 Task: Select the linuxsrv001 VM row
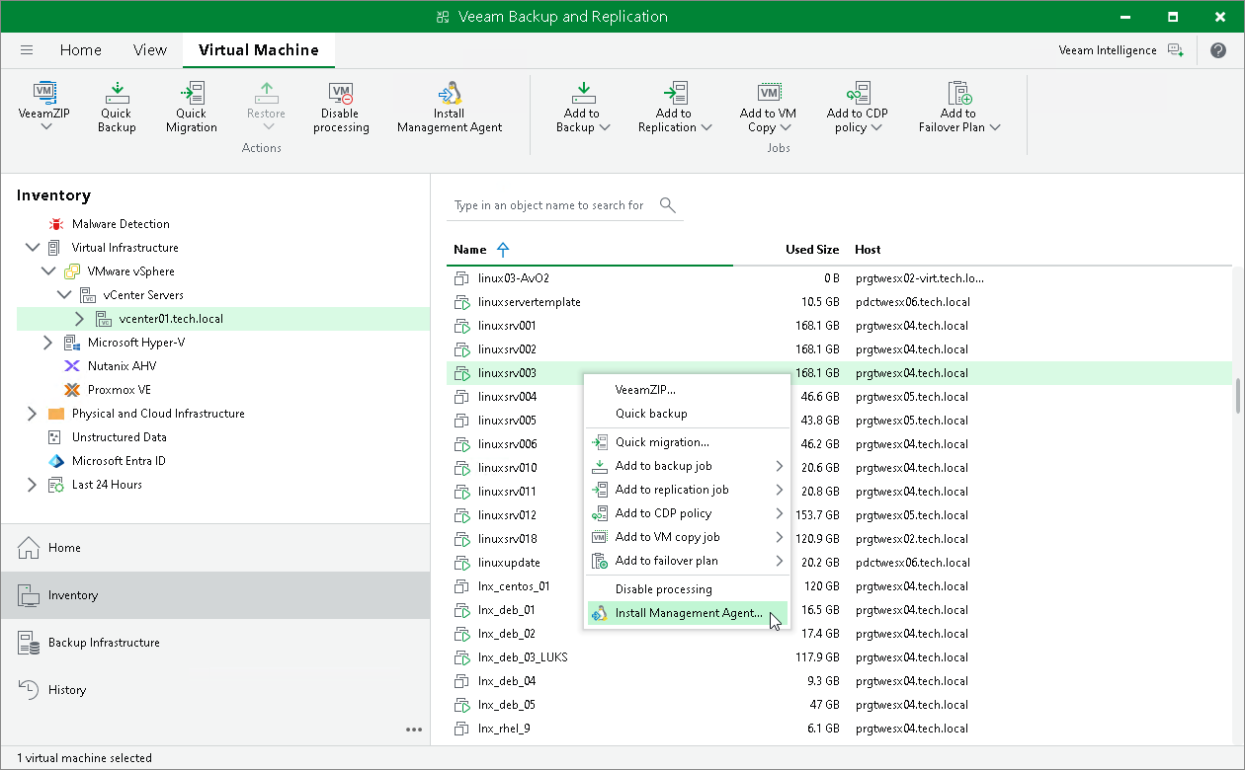tap(839, 326)
